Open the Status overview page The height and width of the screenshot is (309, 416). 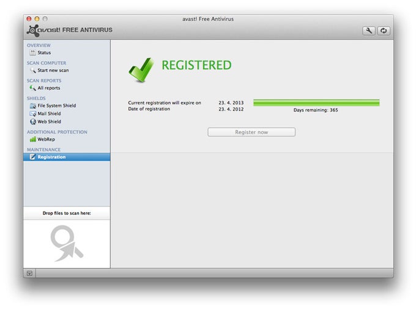(67, 53)
